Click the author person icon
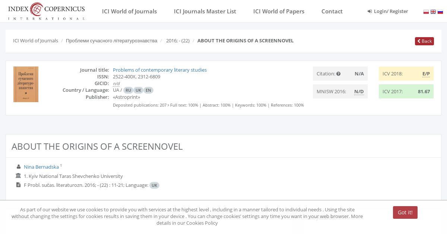Image resolution: width=447 pixels, height=234 pixels. (19, 167)
